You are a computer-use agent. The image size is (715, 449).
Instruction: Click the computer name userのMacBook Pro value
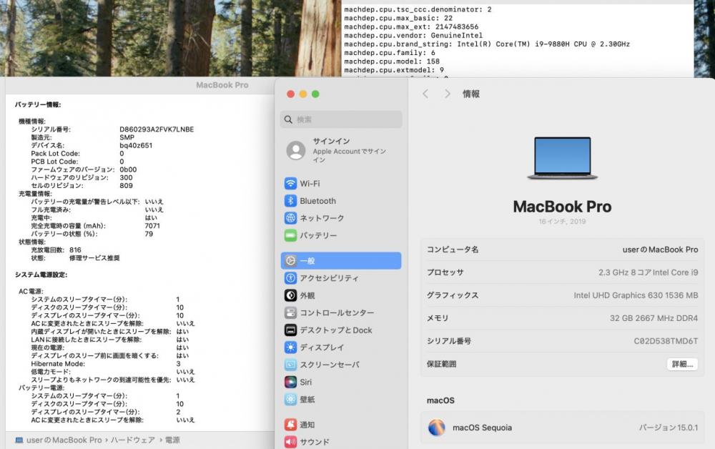point(660,250)
